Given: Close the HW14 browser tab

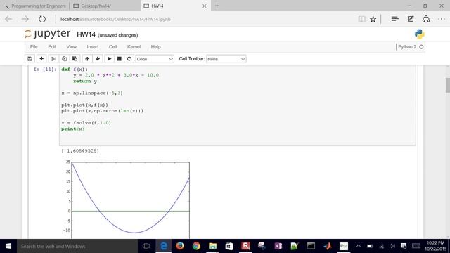Looking at the screenshot, I should [205, 6].
